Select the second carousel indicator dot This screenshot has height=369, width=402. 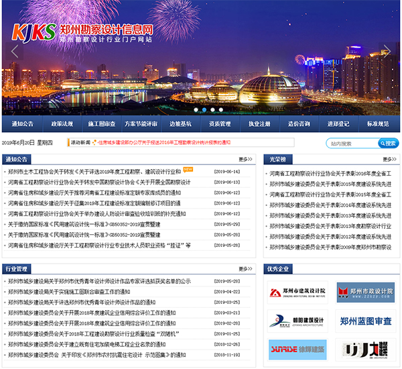point(205,109)
